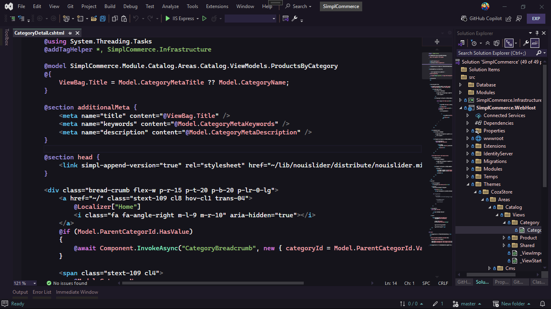
Task: Open the notifications bell in status bar
Action: 542,304
